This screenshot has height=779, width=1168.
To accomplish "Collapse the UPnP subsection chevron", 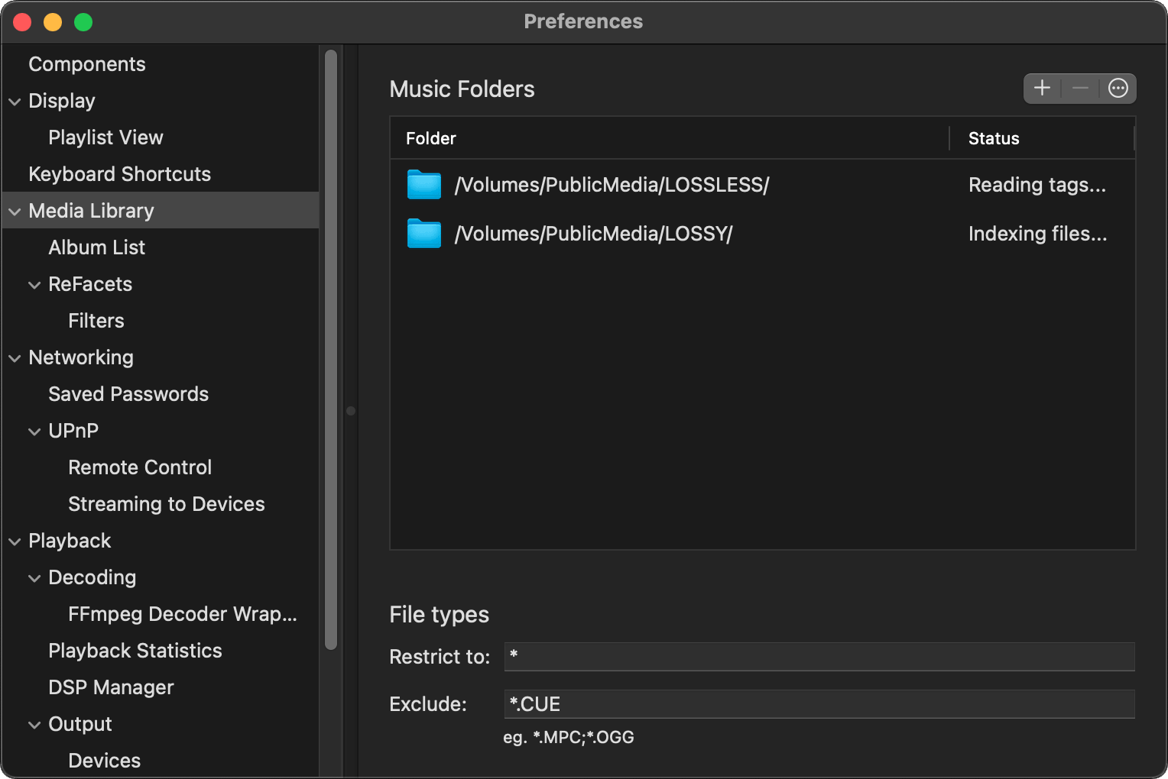I will [34, 432].
